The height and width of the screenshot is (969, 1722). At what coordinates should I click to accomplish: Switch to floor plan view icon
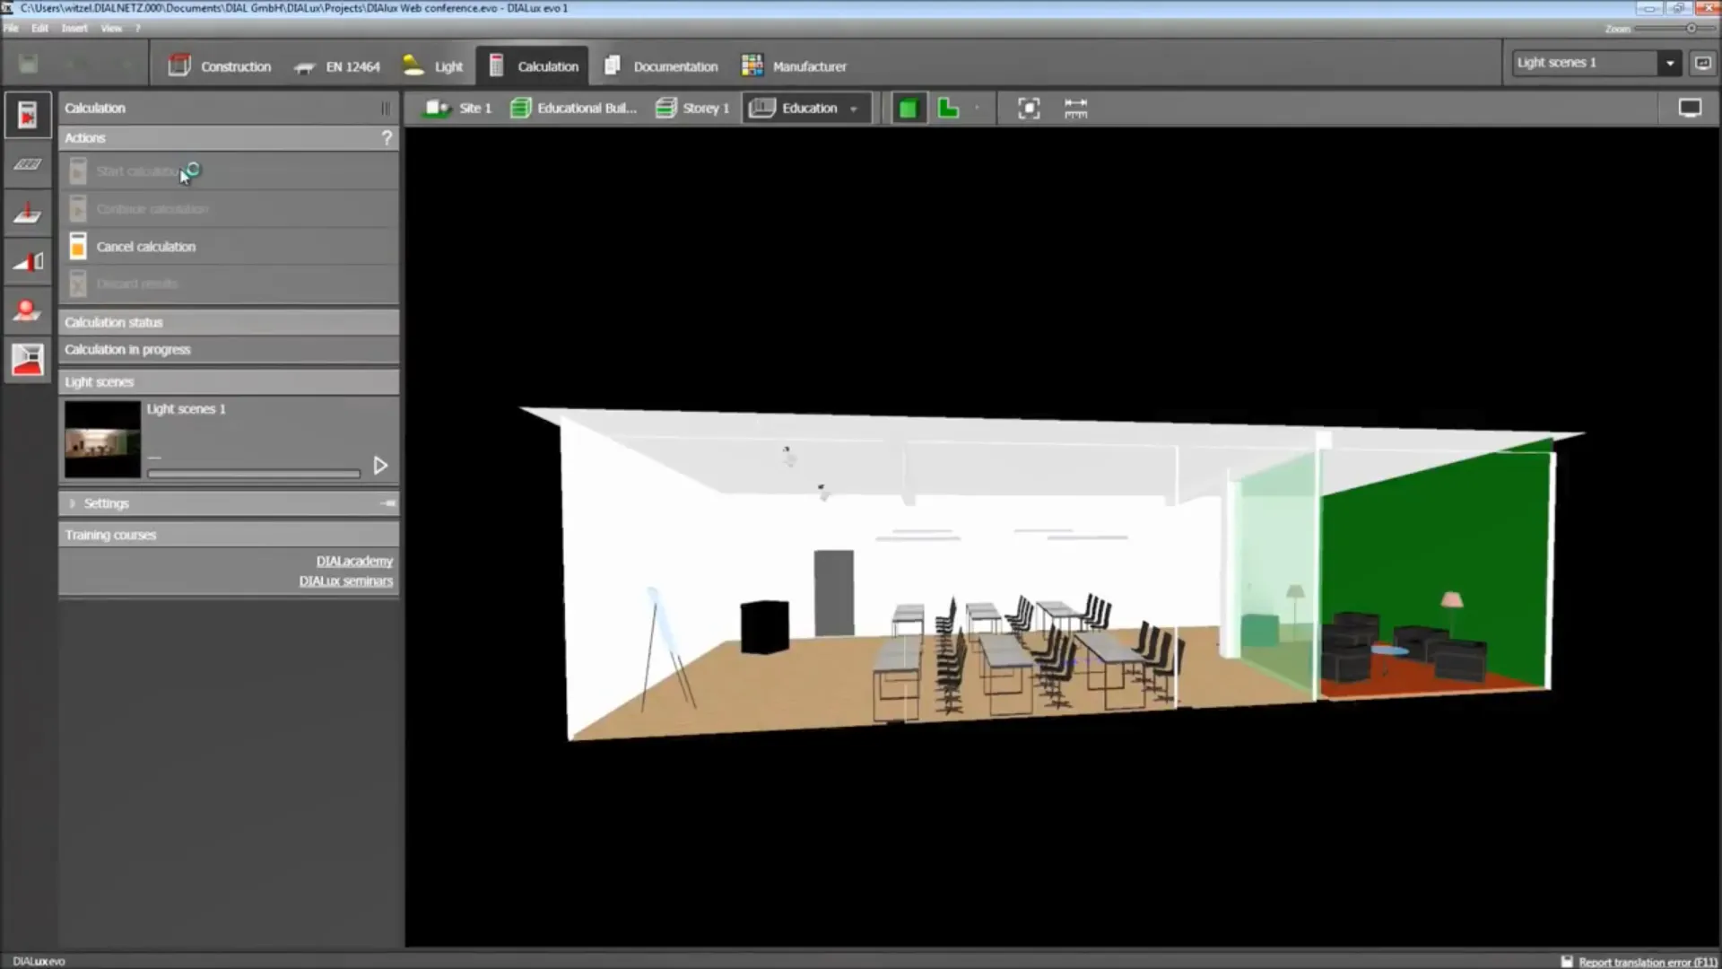948,109
